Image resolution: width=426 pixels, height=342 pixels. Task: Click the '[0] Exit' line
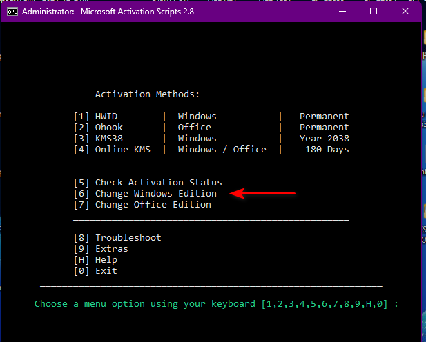point(96,270)
